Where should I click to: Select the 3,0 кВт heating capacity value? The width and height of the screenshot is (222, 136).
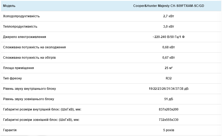169,27
